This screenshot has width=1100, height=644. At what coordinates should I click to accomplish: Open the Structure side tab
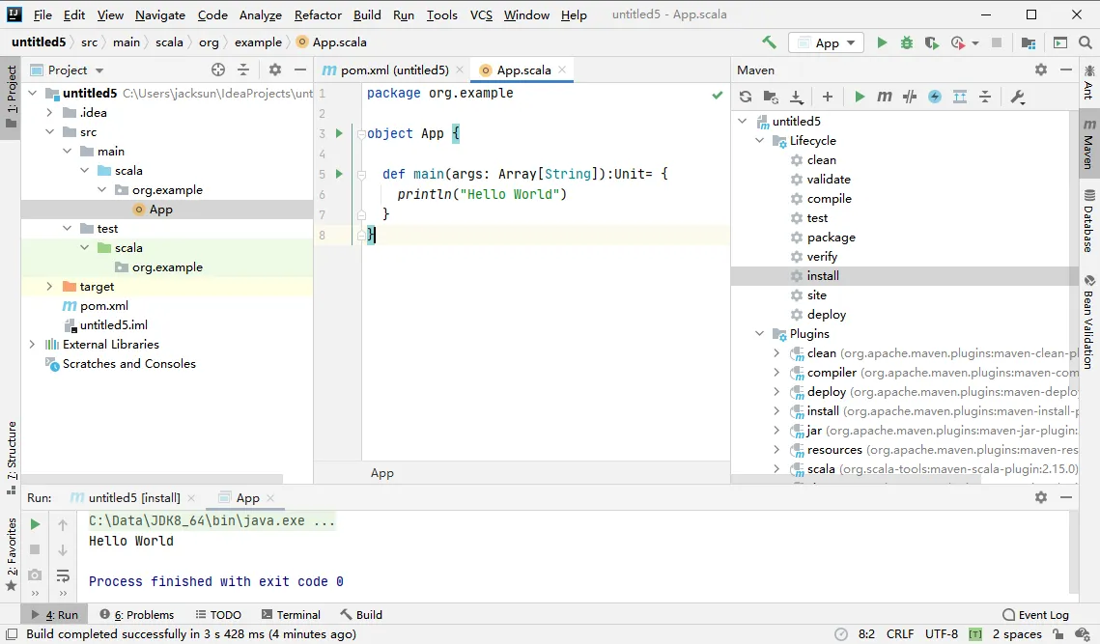[x=12, y=458]
